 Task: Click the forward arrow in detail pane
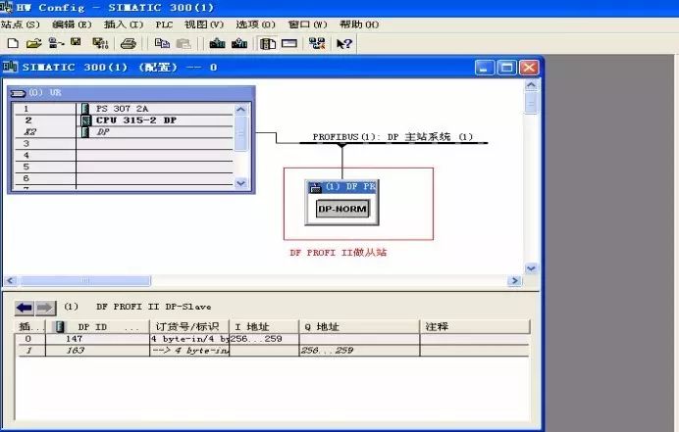[x=45, y=308]
